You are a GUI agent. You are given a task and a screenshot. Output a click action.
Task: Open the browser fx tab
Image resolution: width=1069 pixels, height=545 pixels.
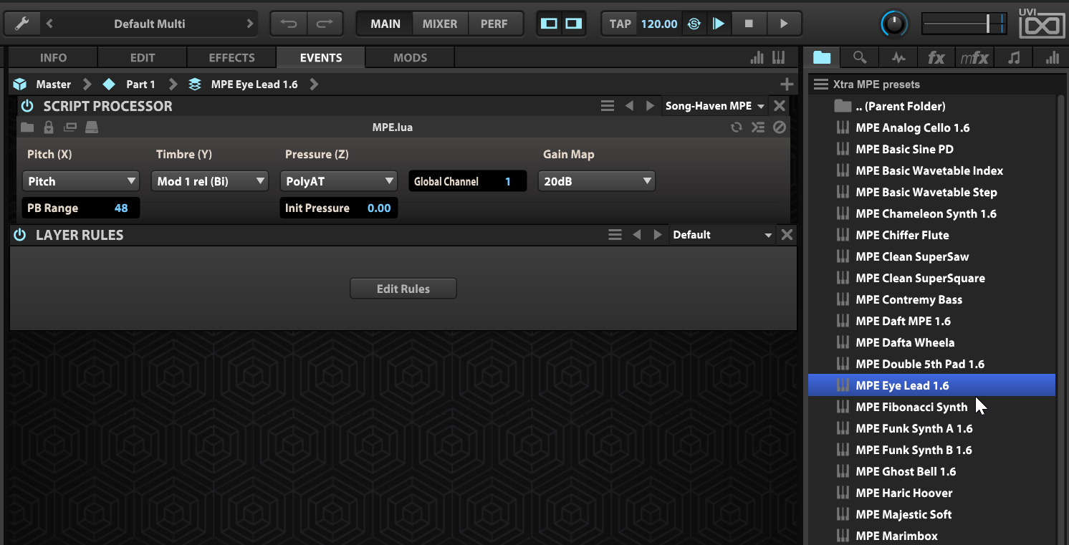pos(936,57)
